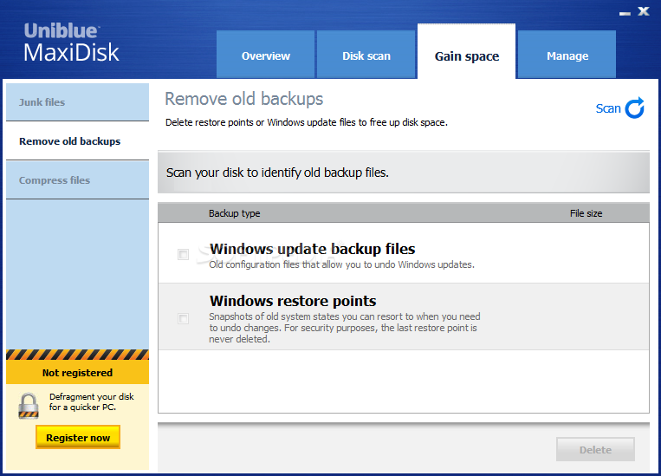This screenshot has height=476, width=661.
Task: Click the circular arrow Scan icon
Action: 634,108
